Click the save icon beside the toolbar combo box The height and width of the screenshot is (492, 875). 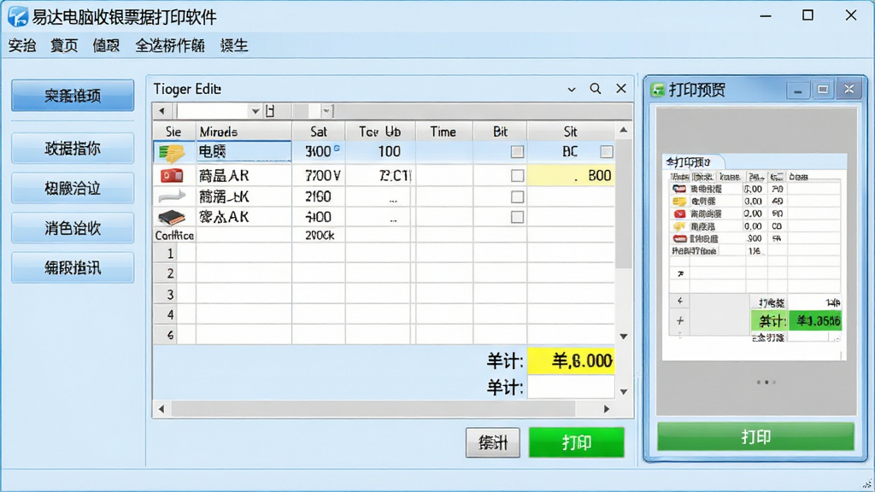coord(270,111)
